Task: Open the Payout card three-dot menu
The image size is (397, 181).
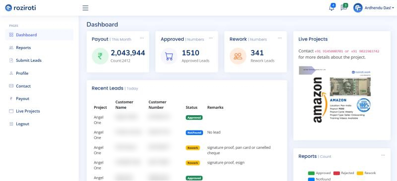Action: (x=142, y=38)
